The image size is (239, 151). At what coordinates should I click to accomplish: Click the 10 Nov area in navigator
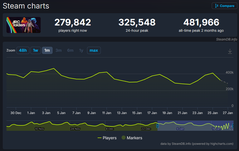point(40,128)
